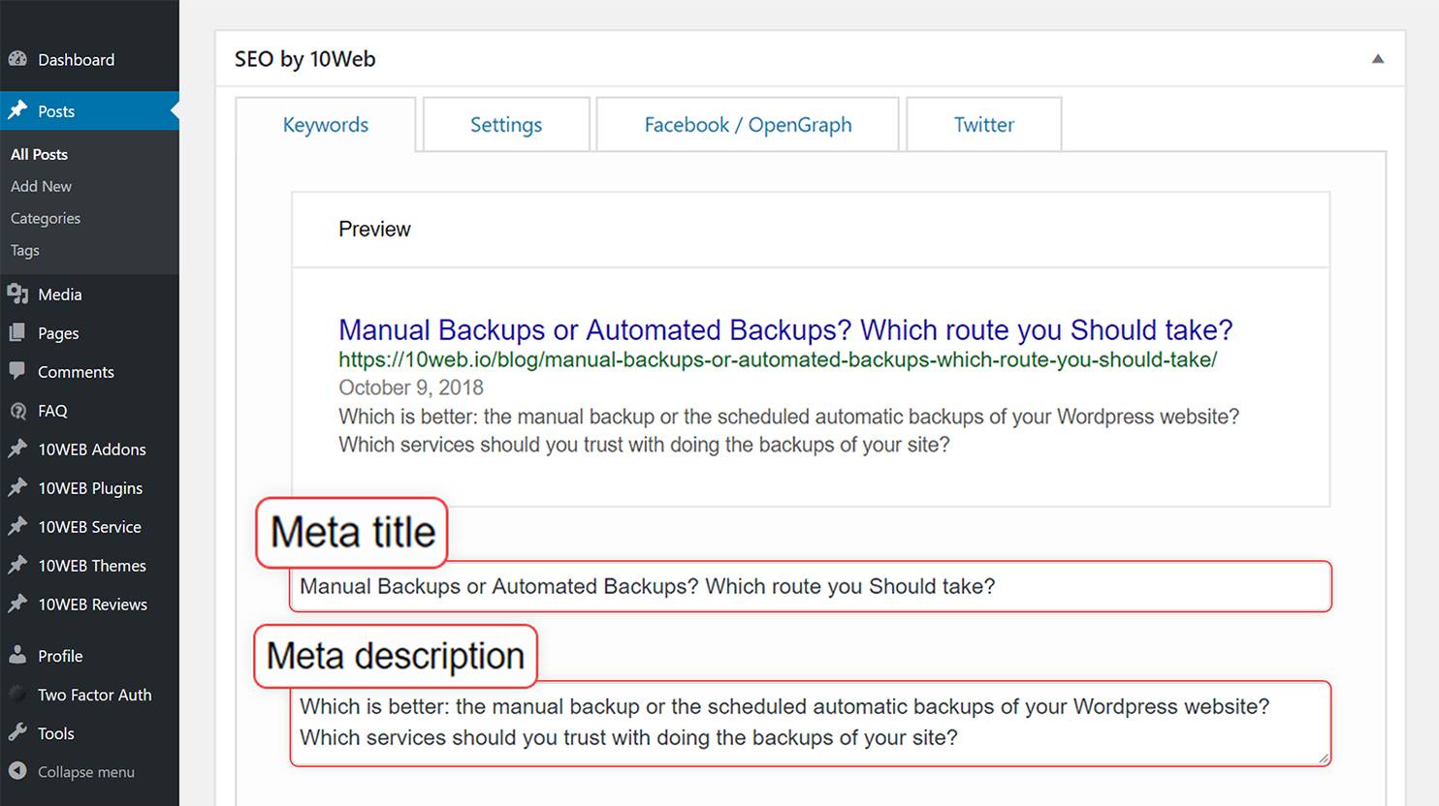
Task: Click the 10WEB Addons pin icon
Action: pos(17,449)
